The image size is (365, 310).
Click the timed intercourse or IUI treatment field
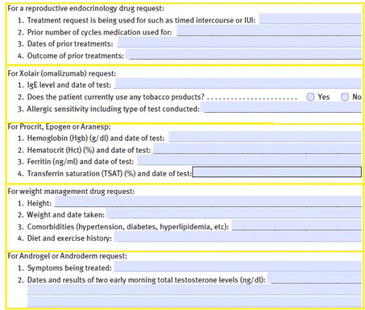click(x=311, y=19)
